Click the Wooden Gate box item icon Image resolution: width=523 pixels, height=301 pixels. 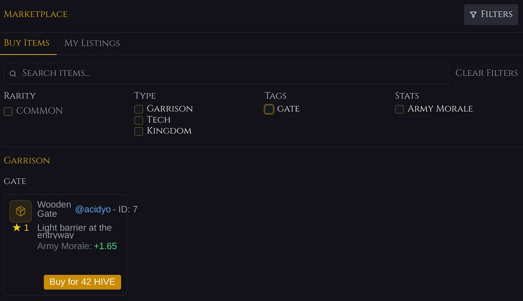coord(20,211)
